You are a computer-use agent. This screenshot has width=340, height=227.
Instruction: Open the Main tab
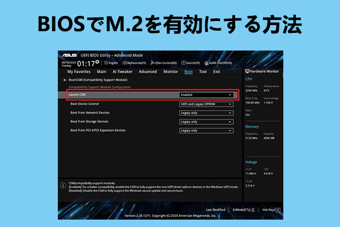pyautogui.click(x=101, y=72)
